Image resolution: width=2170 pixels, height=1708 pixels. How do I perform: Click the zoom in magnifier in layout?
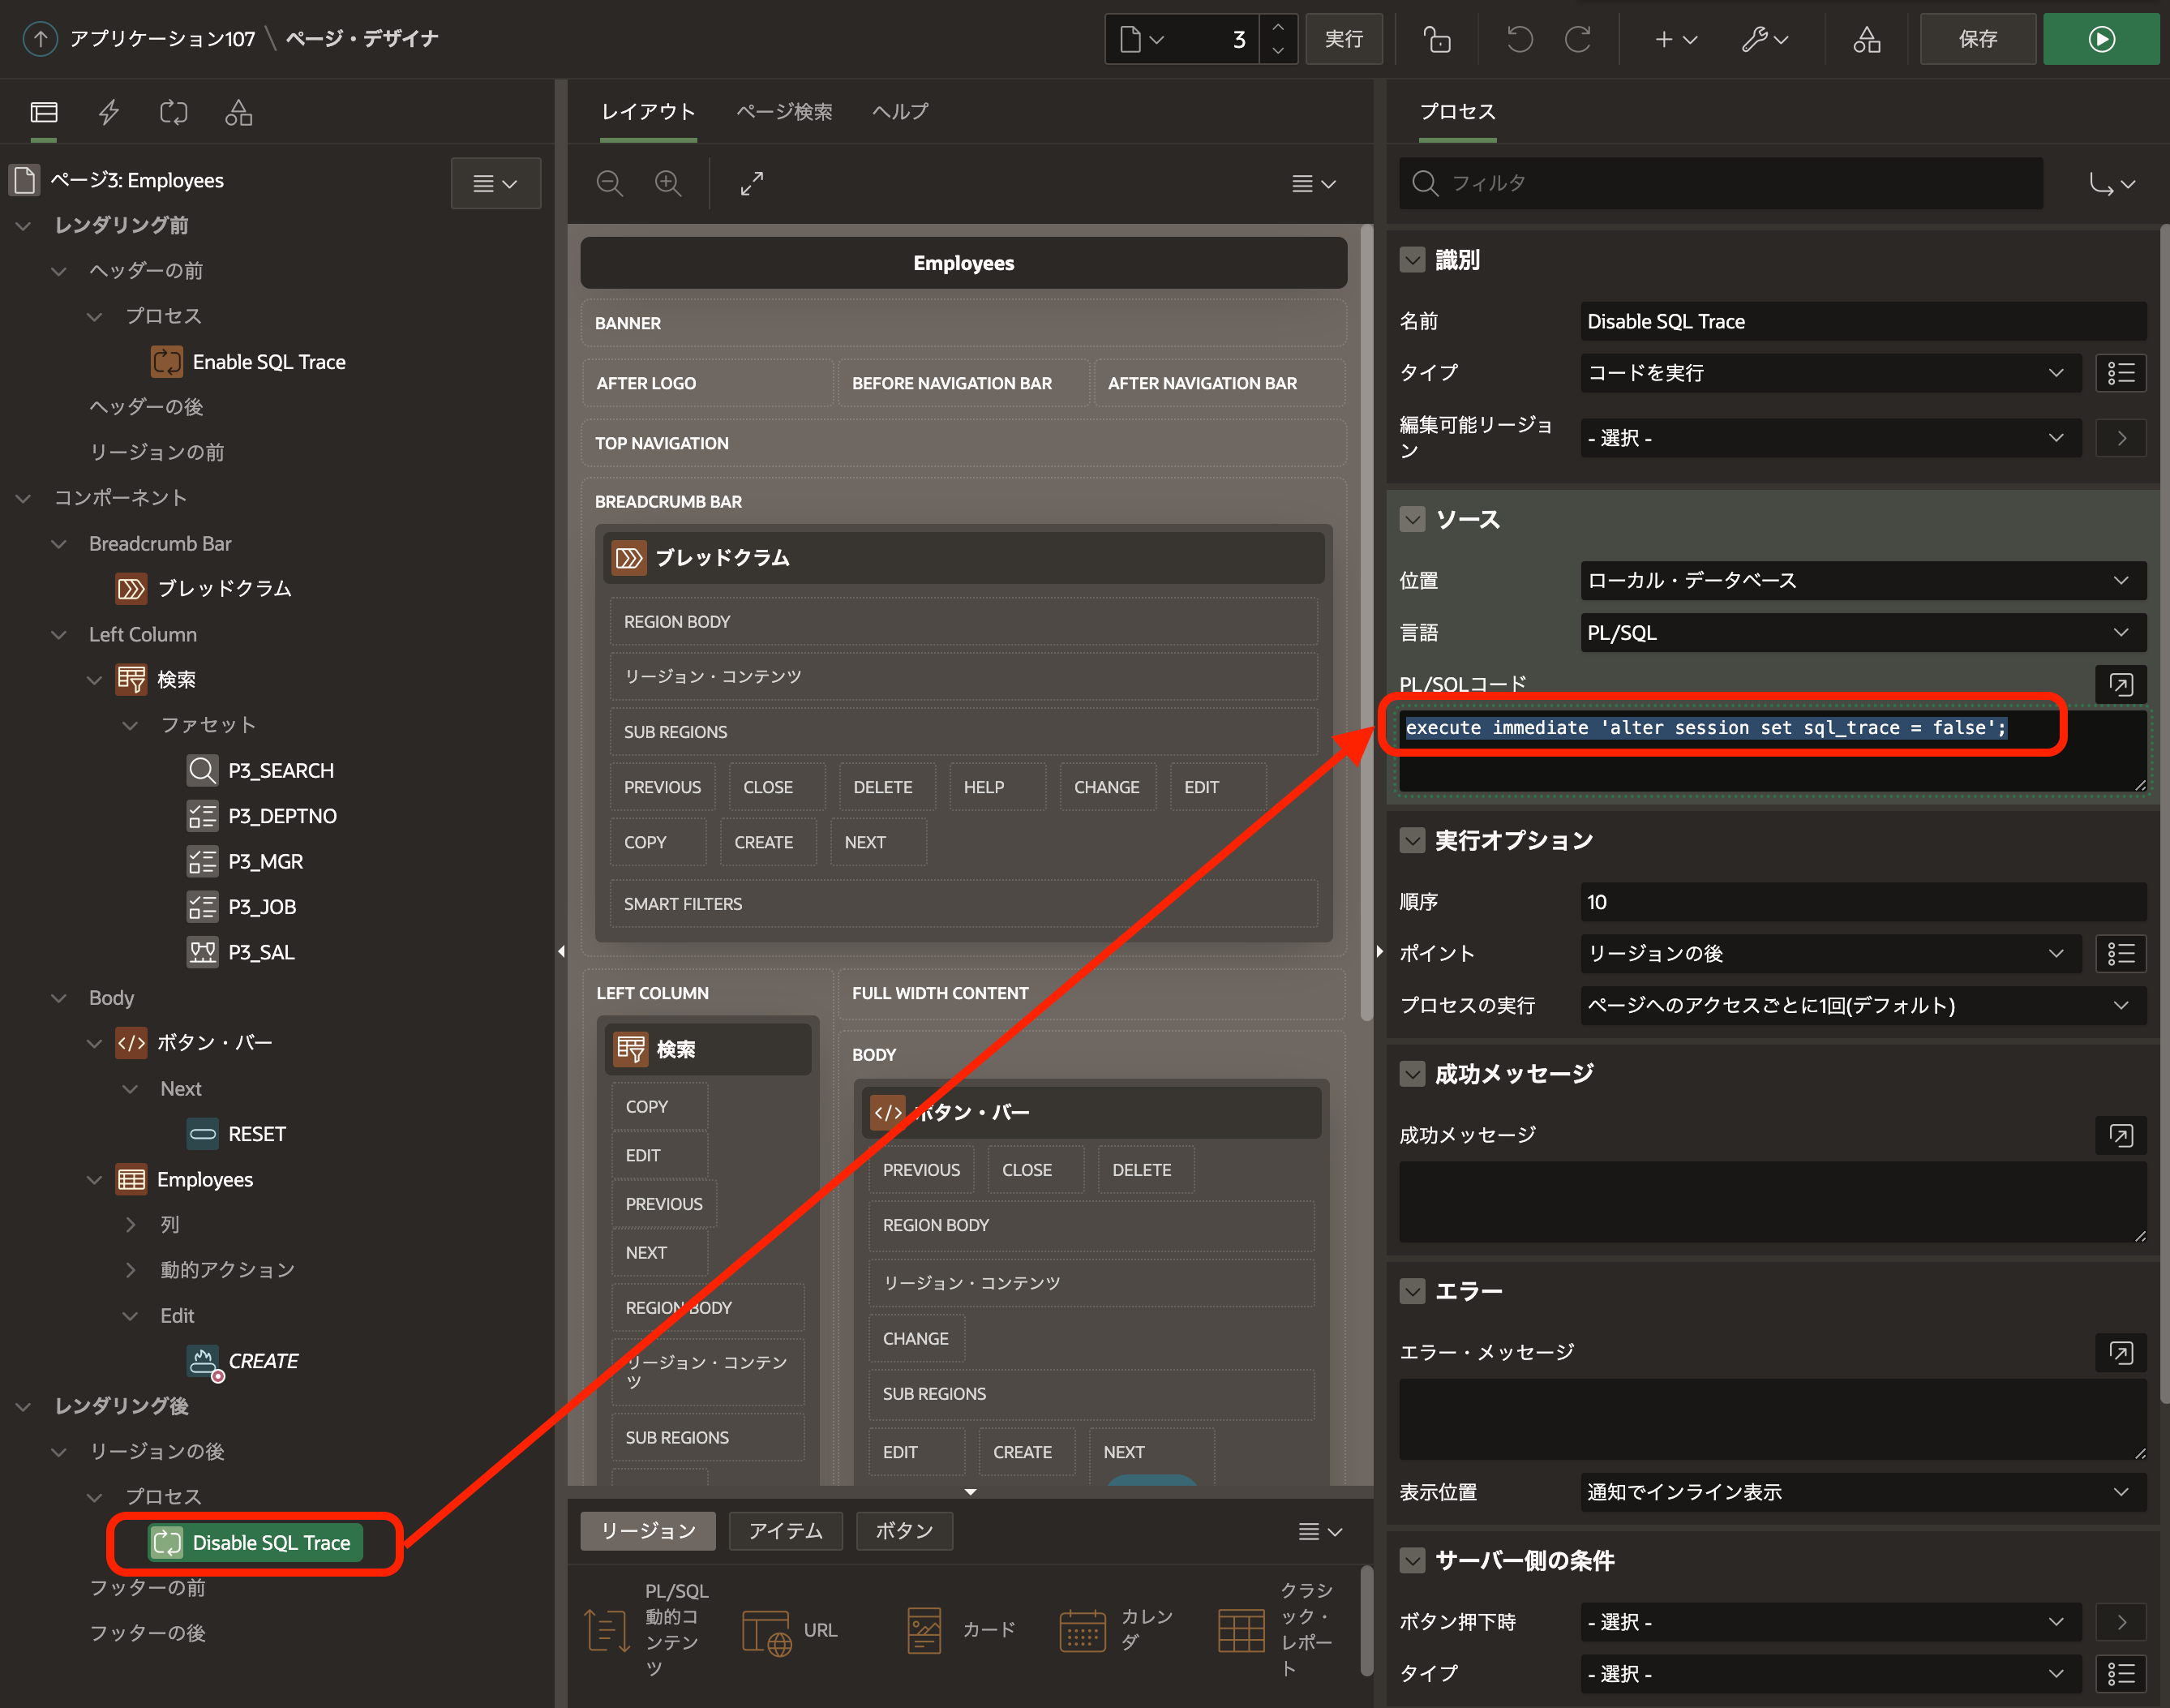[668, 183]
